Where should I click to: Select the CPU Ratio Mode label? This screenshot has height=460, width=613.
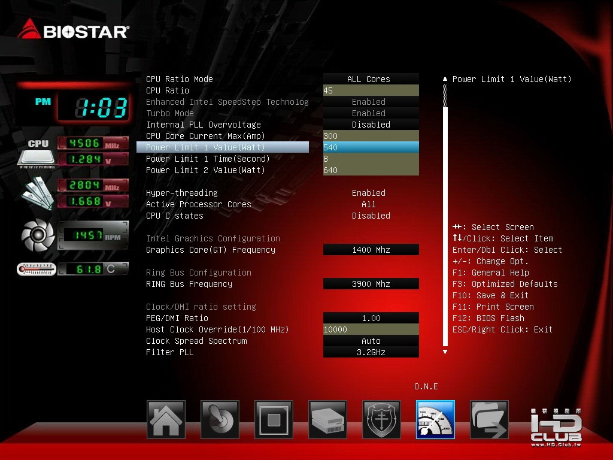click(180, 79)
